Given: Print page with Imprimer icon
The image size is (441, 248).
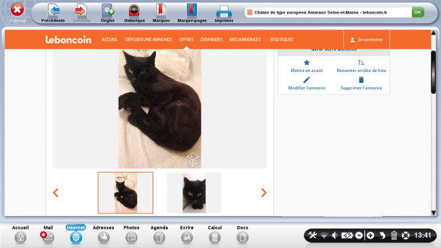Looking at the screenshot, I should pos(224,12).
